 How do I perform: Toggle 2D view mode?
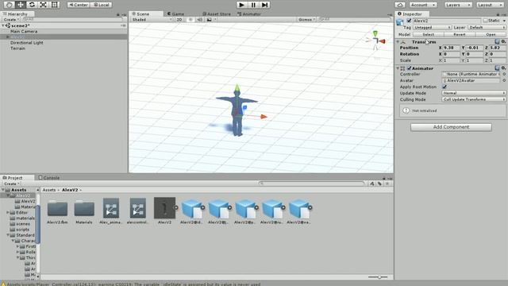tap(179, 19)
